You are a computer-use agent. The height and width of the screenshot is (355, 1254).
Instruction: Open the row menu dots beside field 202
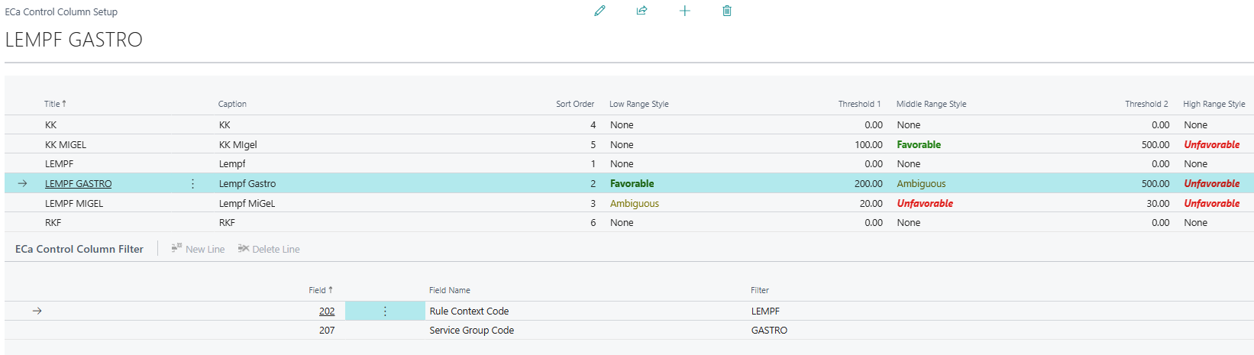(385, 311)
